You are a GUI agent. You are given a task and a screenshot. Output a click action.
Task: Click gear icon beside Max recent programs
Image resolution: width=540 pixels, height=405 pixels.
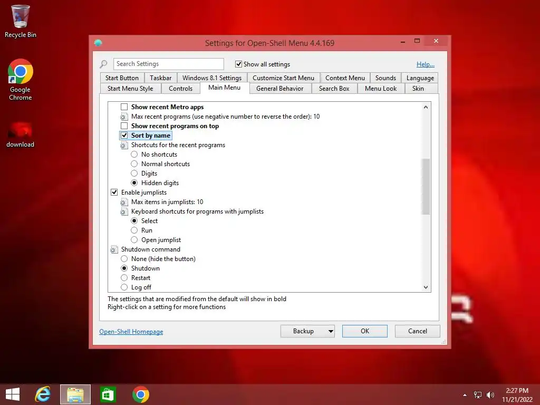tap(124, 117)
